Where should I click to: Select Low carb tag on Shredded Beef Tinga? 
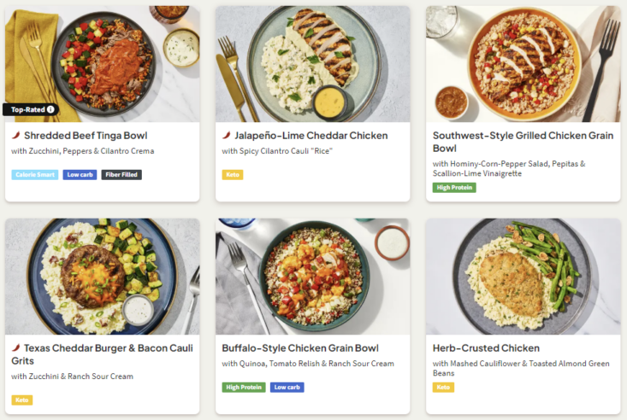pyautogui.click(x=80, y=175)
